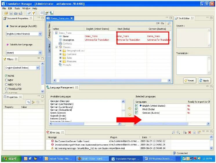Expand the Customer folder
Screen dimensions: 216x163
60,54
